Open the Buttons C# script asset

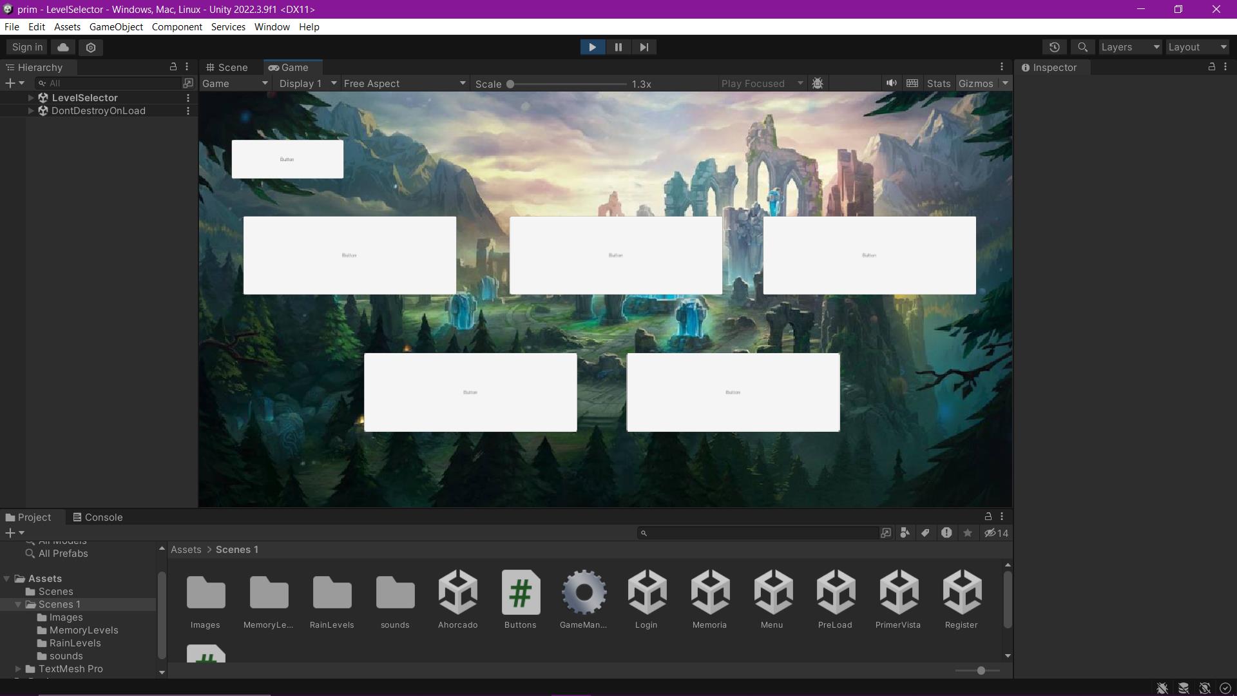pyautogui.click(x=521, y=593)
